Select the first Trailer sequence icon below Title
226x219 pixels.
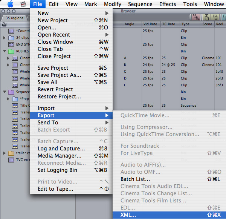[x=15, y=112]
